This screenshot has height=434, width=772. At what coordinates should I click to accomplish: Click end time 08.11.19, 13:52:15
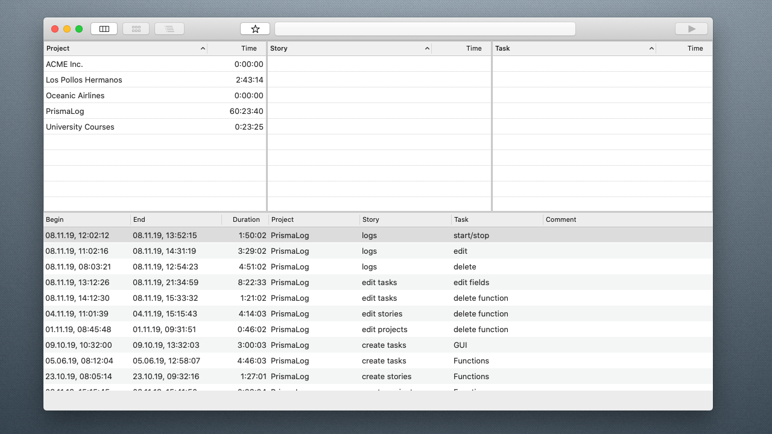tap(165, 235)
